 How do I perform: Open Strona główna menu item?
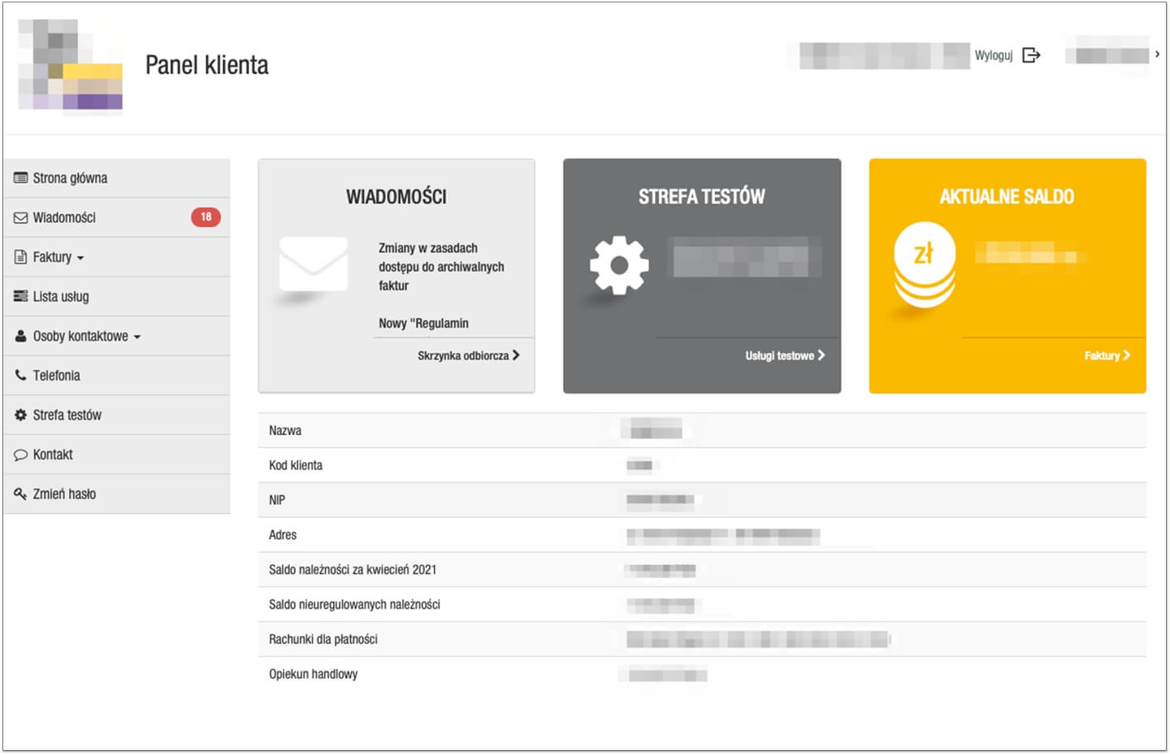117,178
